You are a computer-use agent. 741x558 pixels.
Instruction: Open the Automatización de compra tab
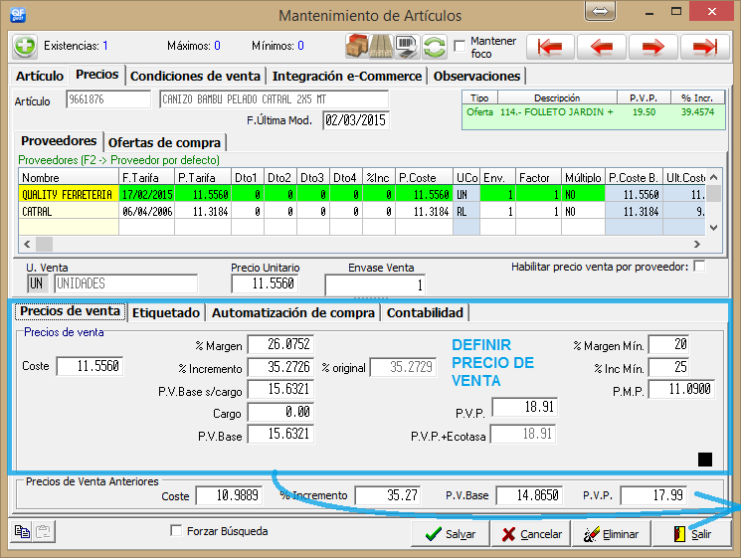(x=293, y=312)
